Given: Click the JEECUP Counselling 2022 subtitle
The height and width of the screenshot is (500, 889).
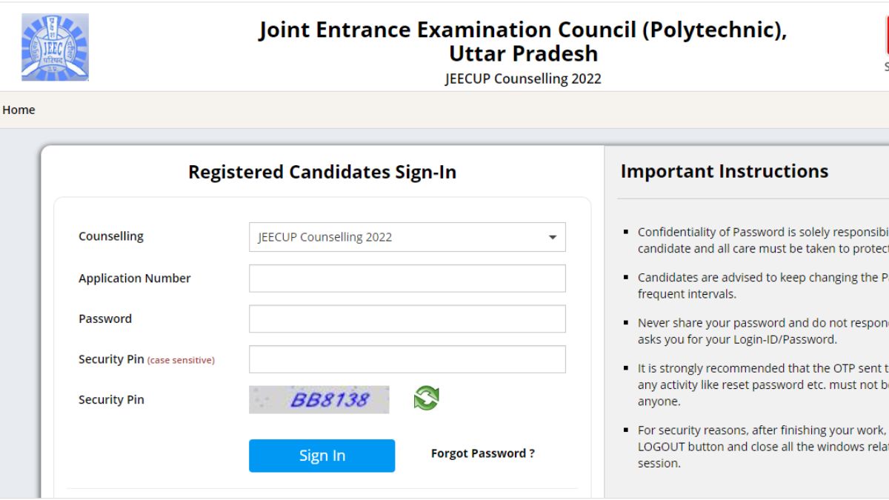Looking at the screenshot, I should 523,79.
